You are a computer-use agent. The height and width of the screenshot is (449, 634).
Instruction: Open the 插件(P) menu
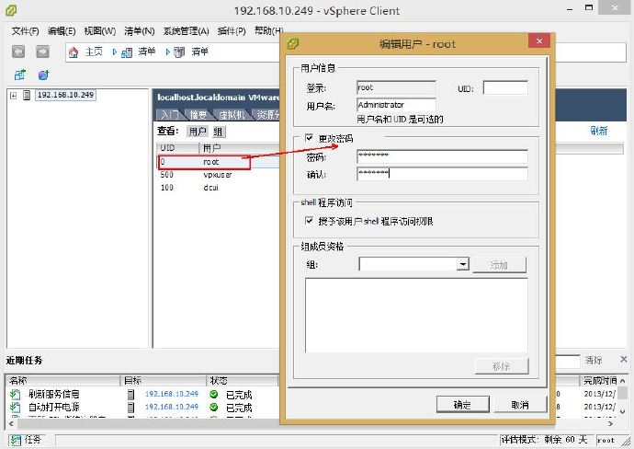[x=232, y=31]
